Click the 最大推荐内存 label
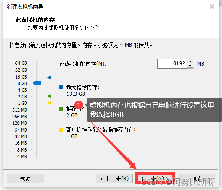Viewport: 222px width, 190px height. click(x=83, y=87)
